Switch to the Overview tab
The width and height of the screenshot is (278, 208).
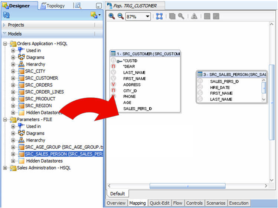tap(116, 203)
